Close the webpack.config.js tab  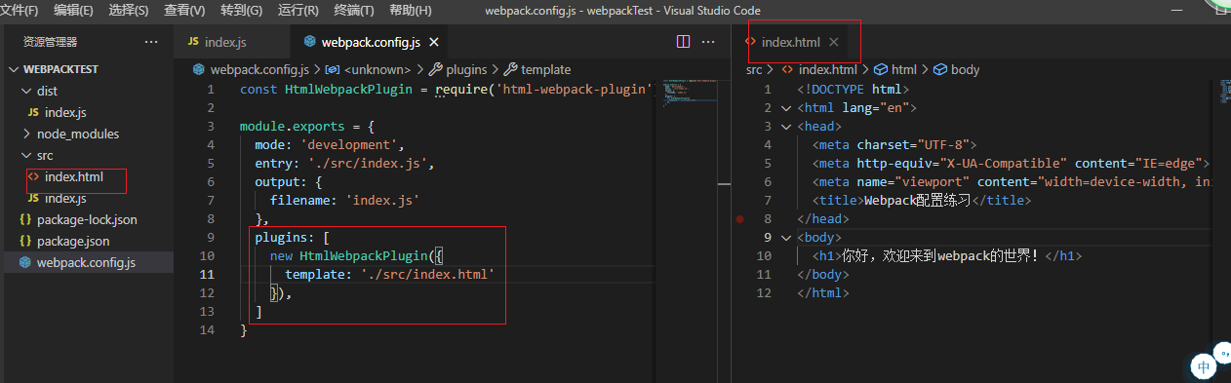tap(434, 42)
